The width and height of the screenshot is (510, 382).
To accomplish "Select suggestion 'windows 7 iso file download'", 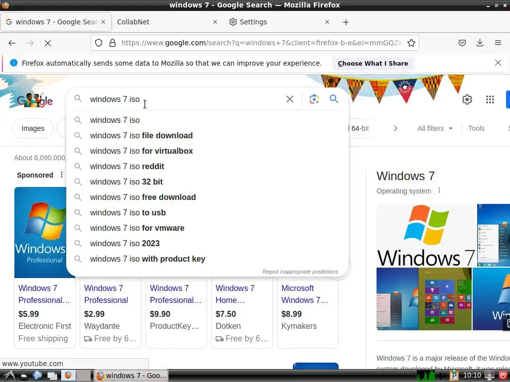I will click(207, 135).
